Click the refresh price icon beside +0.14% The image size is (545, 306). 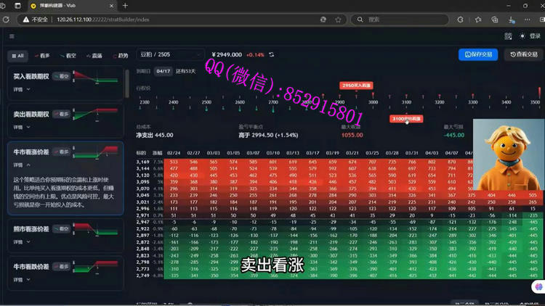272,54
